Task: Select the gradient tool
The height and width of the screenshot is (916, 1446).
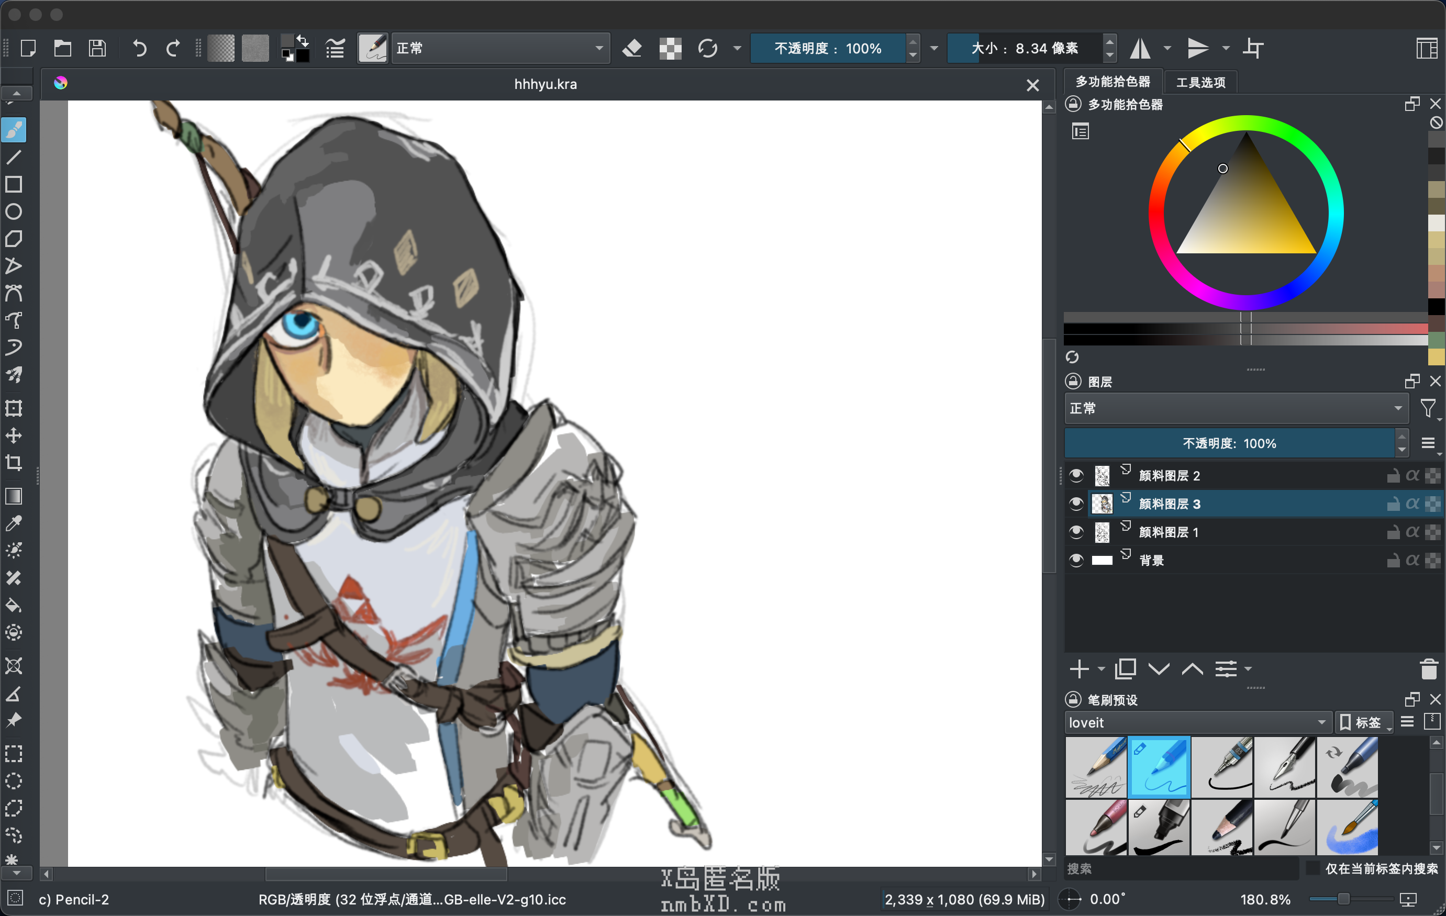Action: (x=14, y=496)
